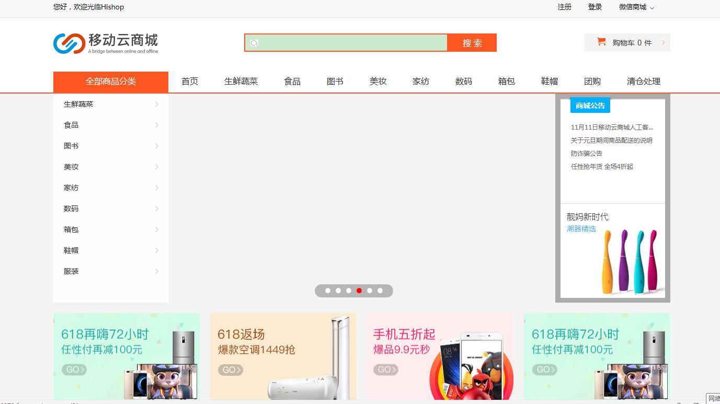
Task: Select second carousel dot
Action: (x=338, y=291)
